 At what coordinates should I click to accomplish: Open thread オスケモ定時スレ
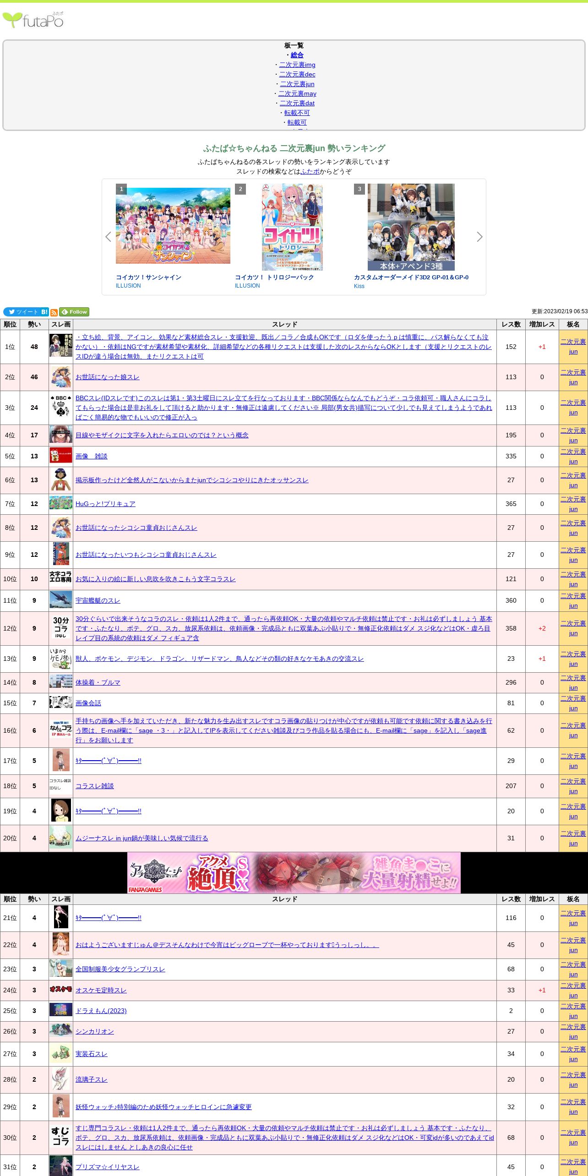tap(101, 990)
